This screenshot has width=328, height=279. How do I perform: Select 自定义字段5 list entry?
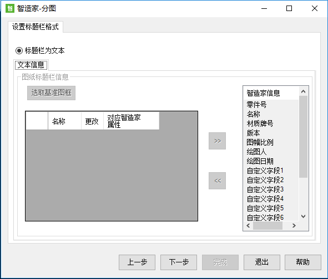point(271,208)
